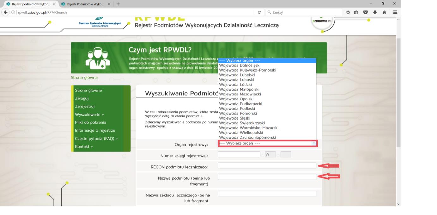The image size is (437, 215).
Task: Collapse Organ rejestrowy dropdown arrow
Action: coord(314,143)
